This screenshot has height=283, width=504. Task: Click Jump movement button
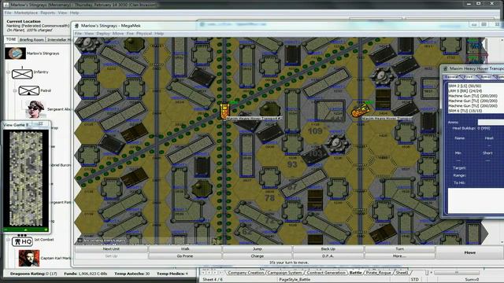pyautogui.click(x=258, y=249)
